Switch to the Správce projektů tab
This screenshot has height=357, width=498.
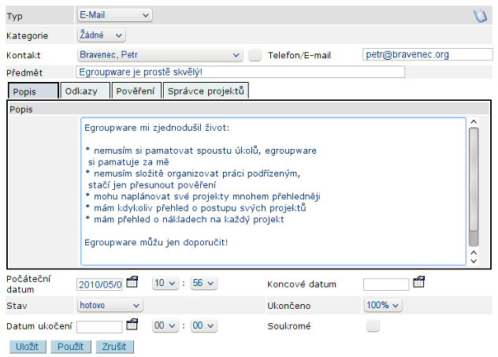pyautogui.click(x=206, y=91)
